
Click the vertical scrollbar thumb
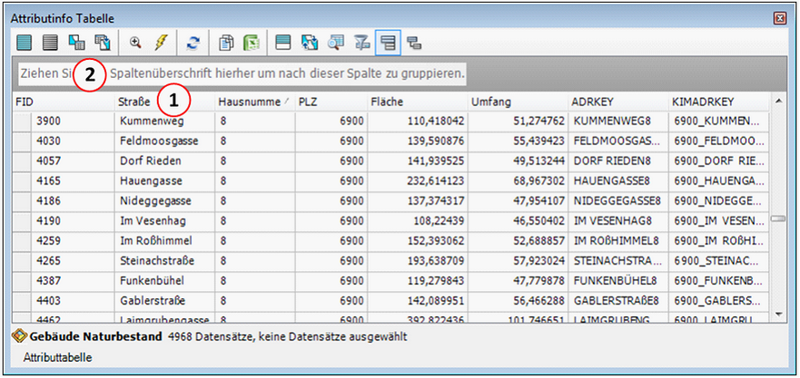(778, 218)
